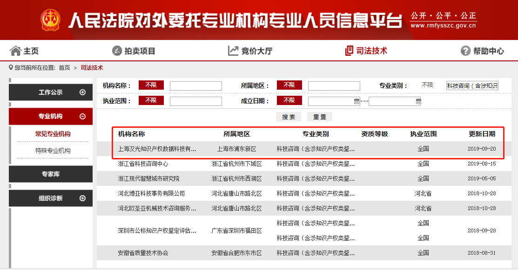The width and height of the screenshot is (518, 270).
Task: Open the 专家库 sidebar item
Action: [x=51, y=174]
